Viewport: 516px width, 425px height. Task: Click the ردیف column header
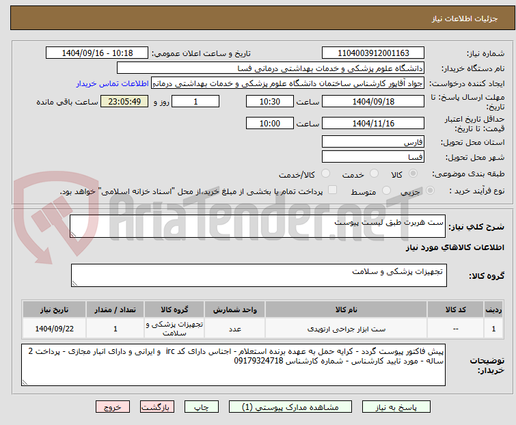pyautogui.click(x=493, y=310)
